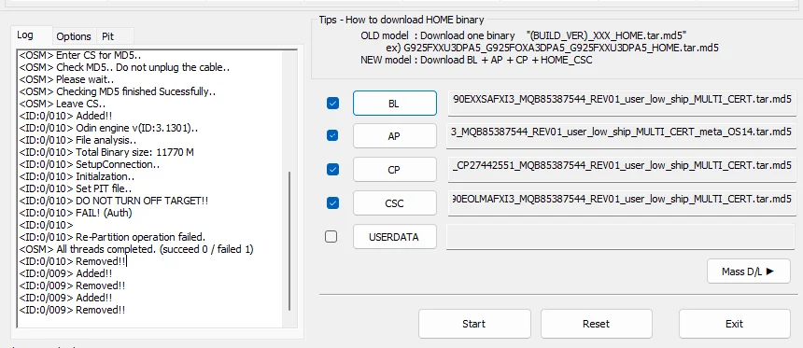Click the Start button
Viewport: 803px width, 348px height.
[x=473, y=324]
